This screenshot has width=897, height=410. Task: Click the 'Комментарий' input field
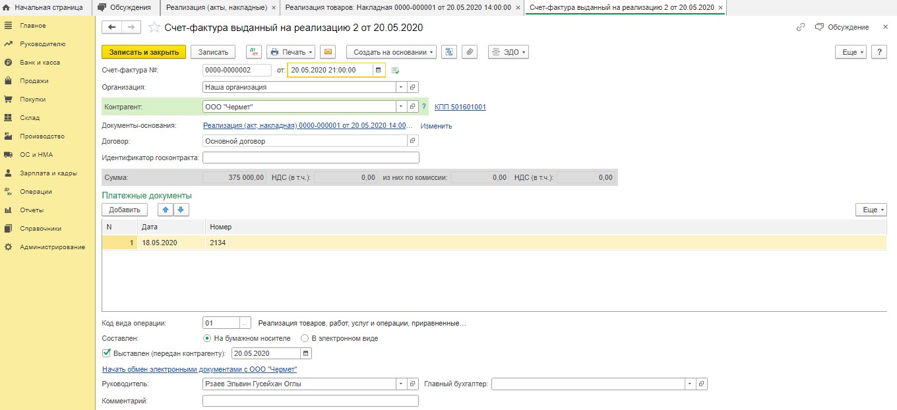pos(310,401)
